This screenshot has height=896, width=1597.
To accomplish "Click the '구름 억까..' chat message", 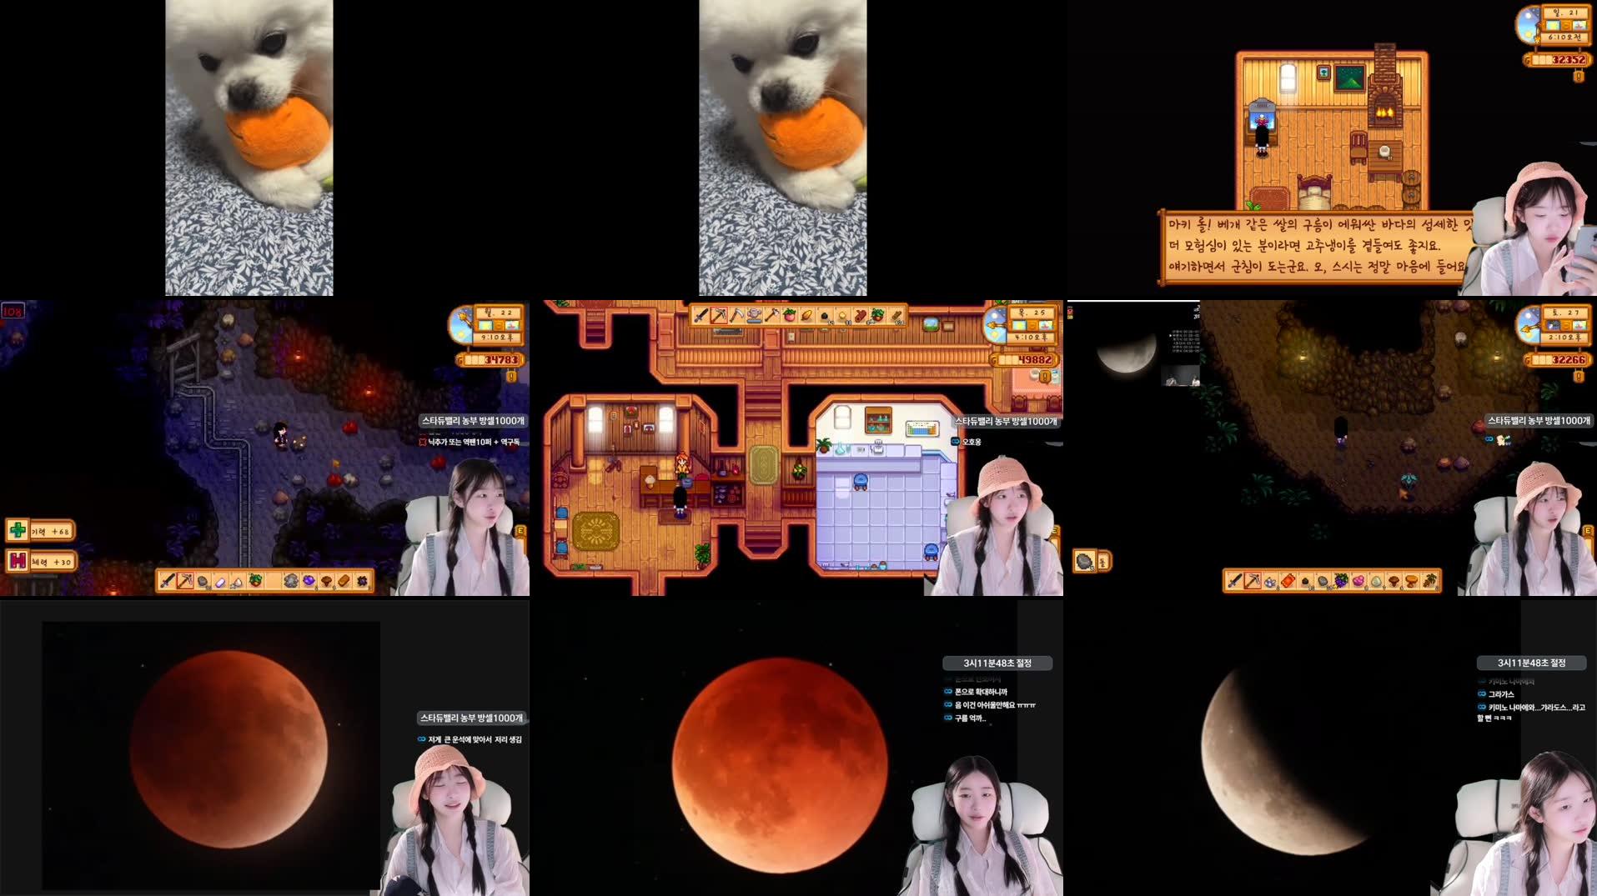I will [970, 718].
